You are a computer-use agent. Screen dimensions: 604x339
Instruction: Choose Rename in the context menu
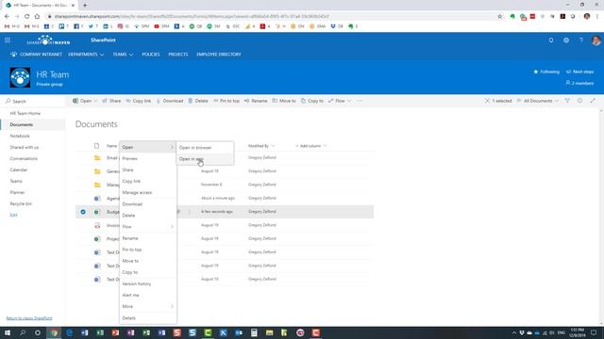click(x=148, y=238)
